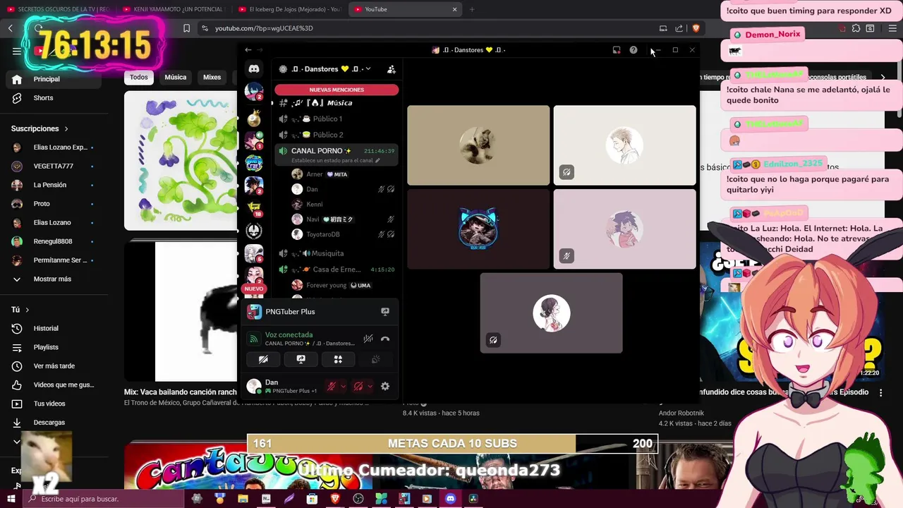Go to YouTube Principal home
The image size is (903, 508).
pyautogui.click(x=55, y=79)
